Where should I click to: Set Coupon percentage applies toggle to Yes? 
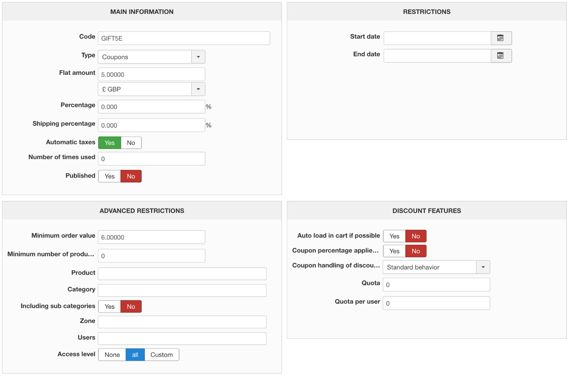pyautogui.click(x=394, y=251)
